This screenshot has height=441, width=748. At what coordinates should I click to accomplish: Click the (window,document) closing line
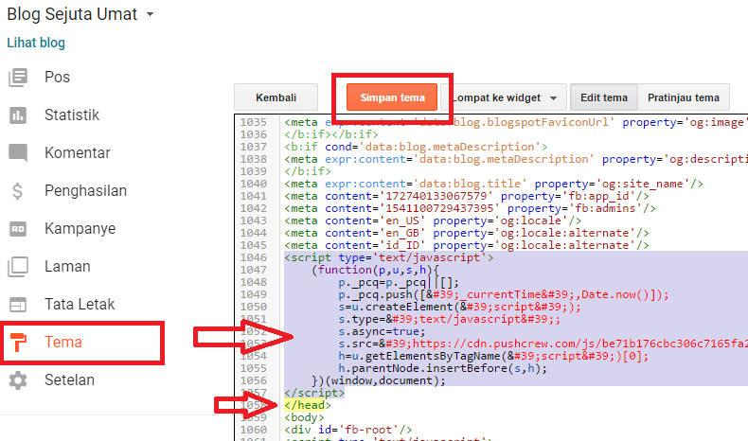(379, 381)
